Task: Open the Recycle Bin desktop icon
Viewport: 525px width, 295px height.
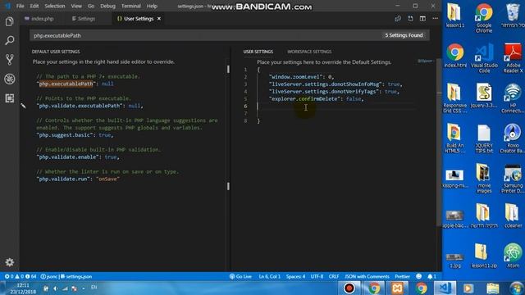Action: point(513,16)
